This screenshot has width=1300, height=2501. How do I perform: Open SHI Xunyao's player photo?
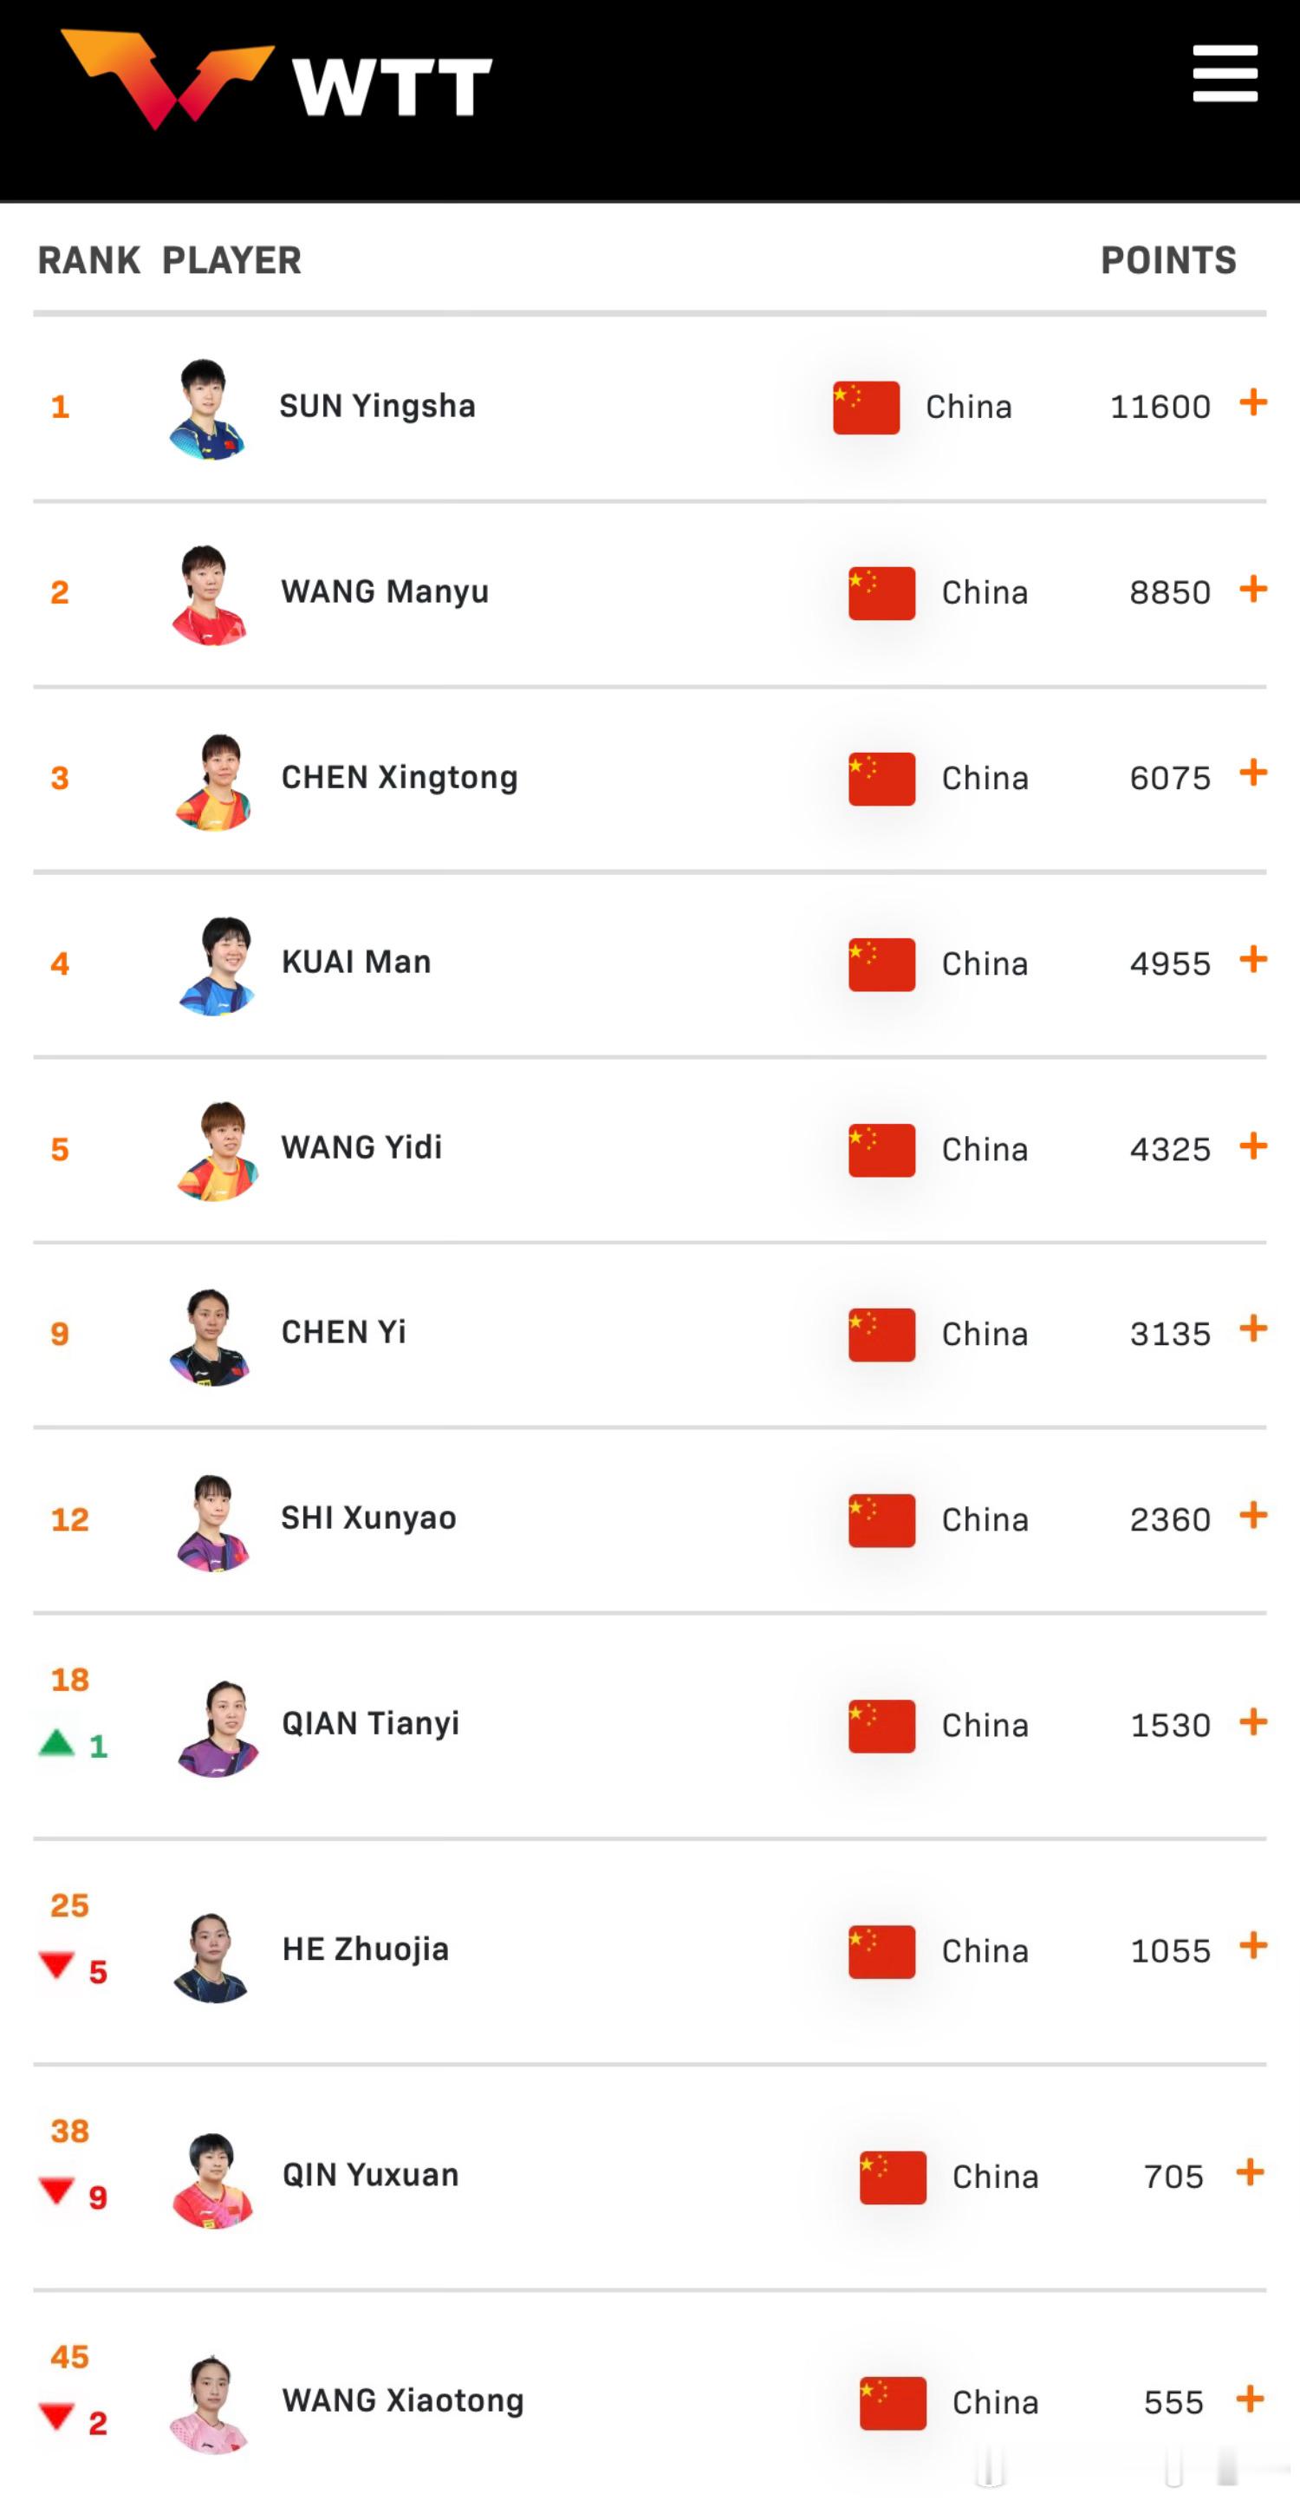point(213,1520)
